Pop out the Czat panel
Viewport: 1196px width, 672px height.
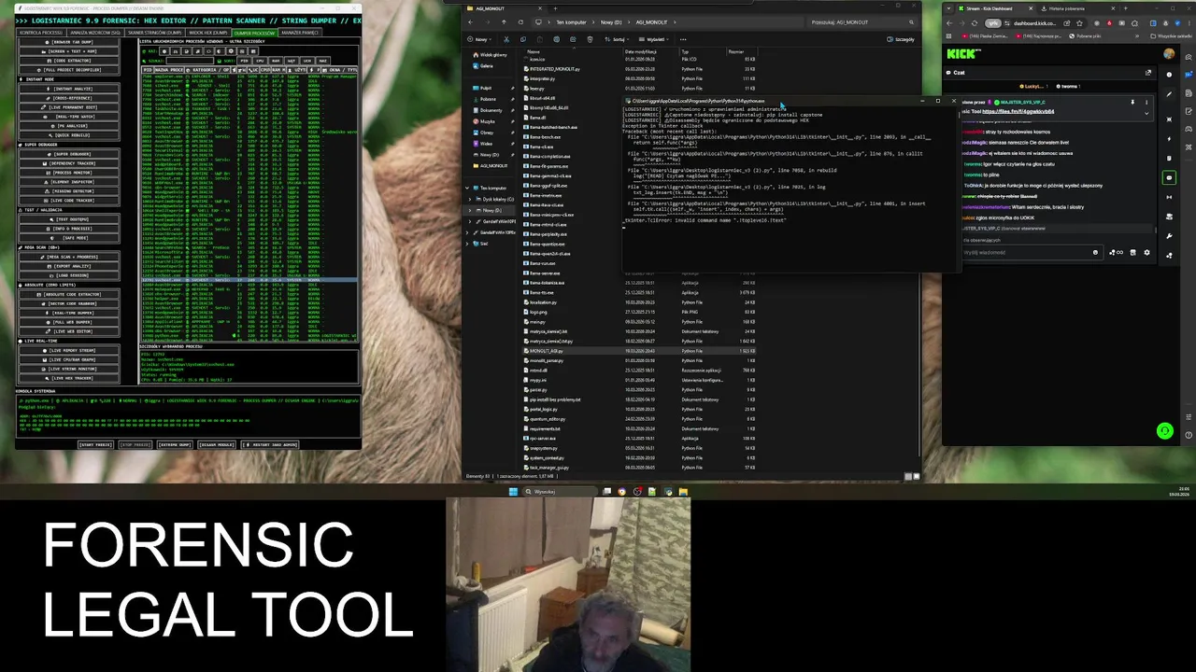coord(1148,73)
